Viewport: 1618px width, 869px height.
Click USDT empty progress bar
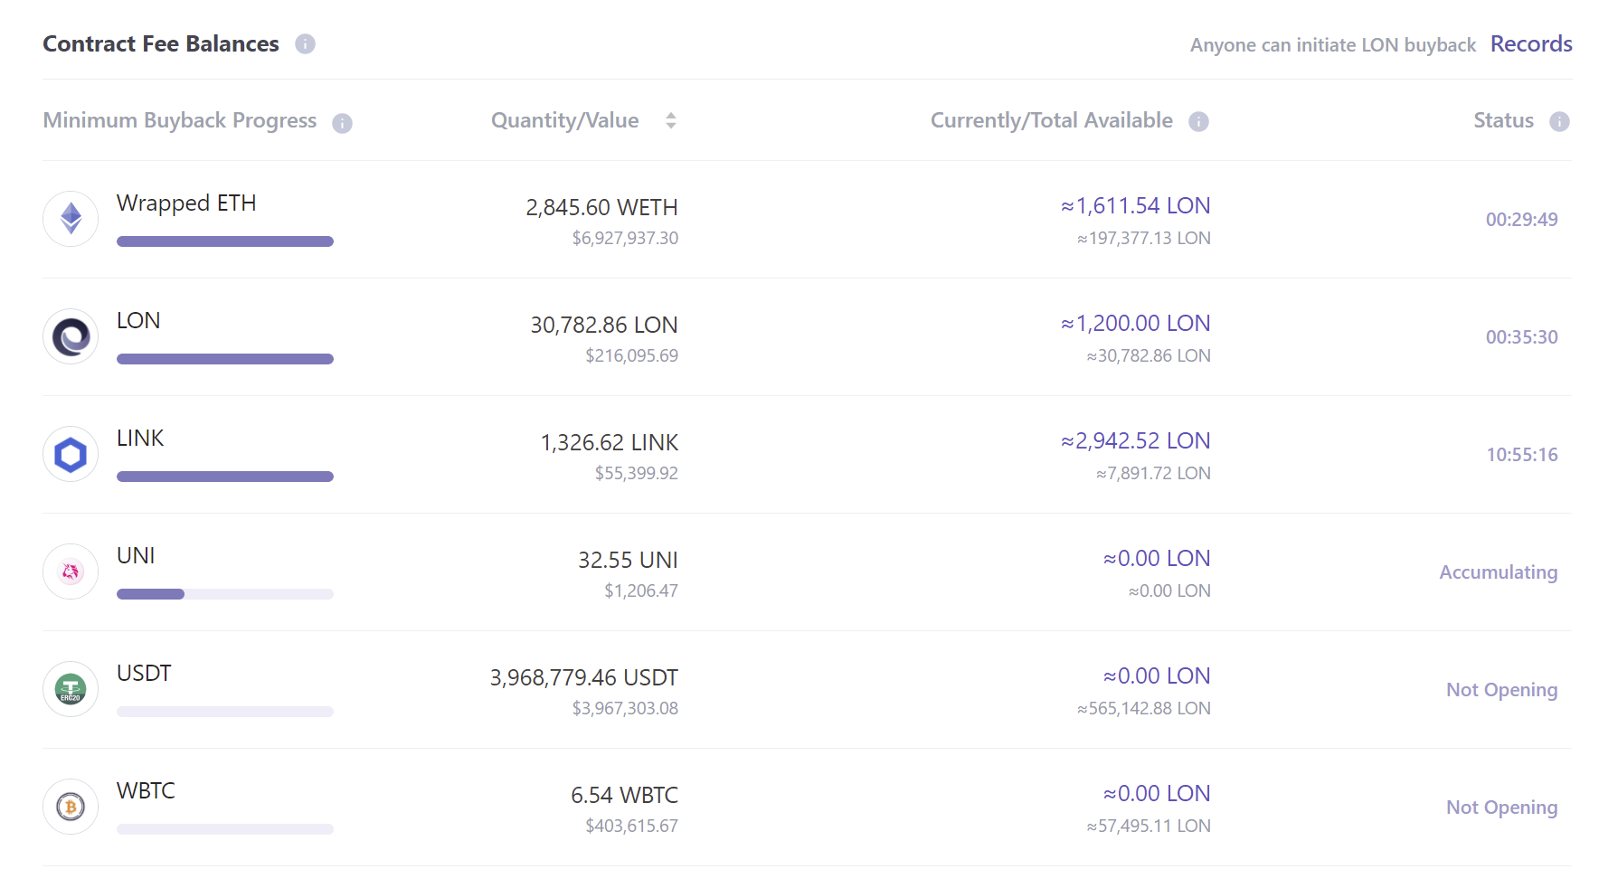[x=225, y=712]
